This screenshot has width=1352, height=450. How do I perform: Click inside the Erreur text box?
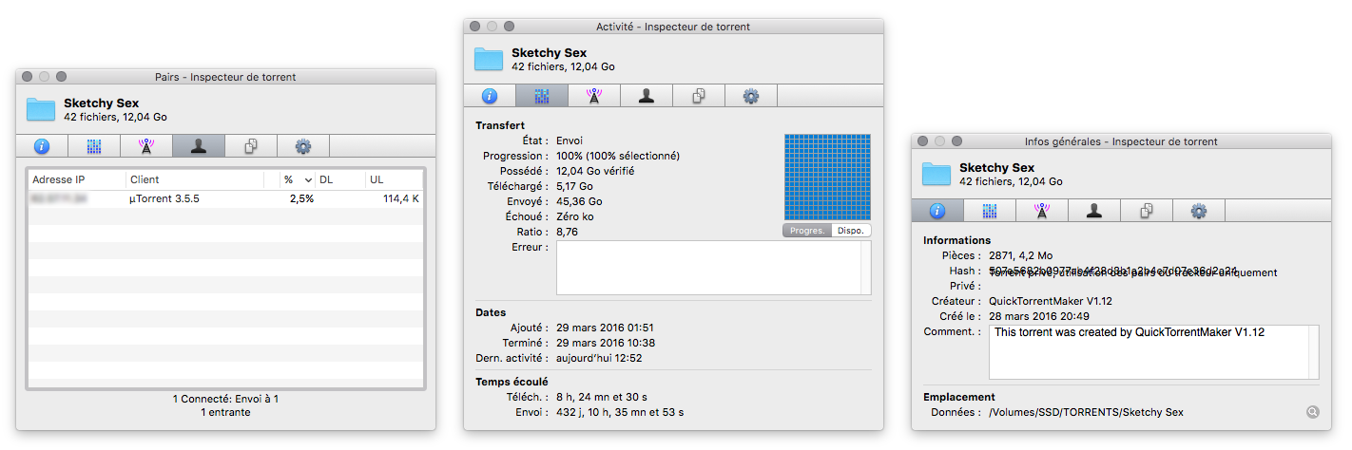point(713,268)
